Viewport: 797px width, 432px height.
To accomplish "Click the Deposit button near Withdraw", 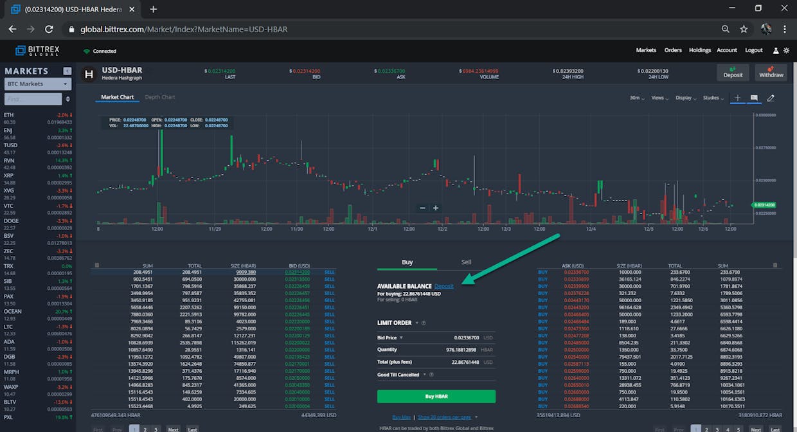I will [x=733, y=72].
